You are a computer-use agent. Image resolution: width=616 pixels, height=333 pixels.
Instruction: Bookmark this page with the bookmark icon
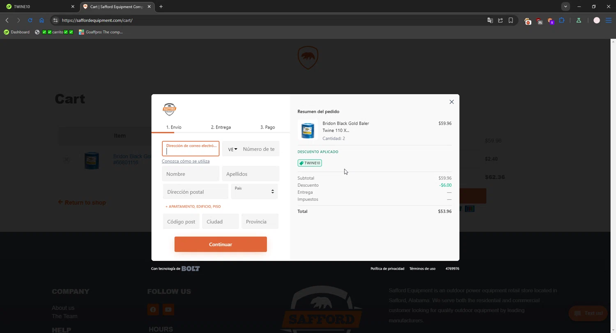pyautogui.click(x=511, y=20)
